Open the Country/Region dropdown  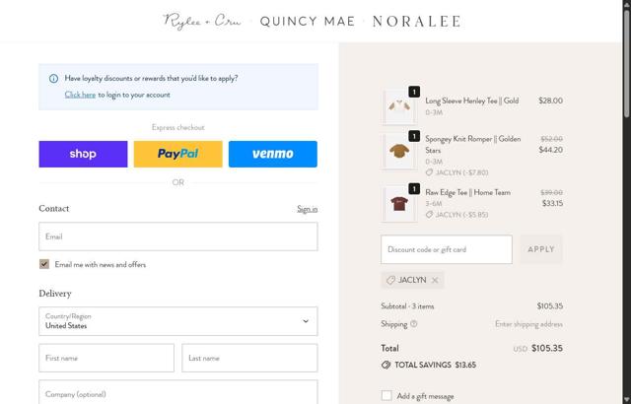coord(178,321)
